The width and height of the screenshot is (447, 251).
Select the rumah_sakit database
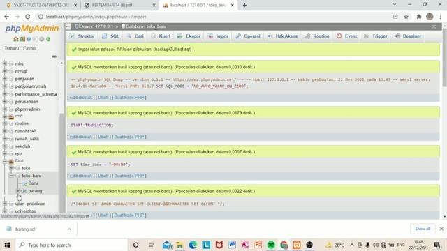(x=27, y=139)
